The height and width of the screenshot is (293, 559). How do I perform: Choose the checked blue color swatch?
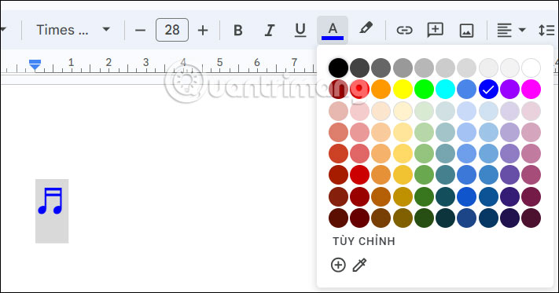pyautogui.click(x=488, y=90)
